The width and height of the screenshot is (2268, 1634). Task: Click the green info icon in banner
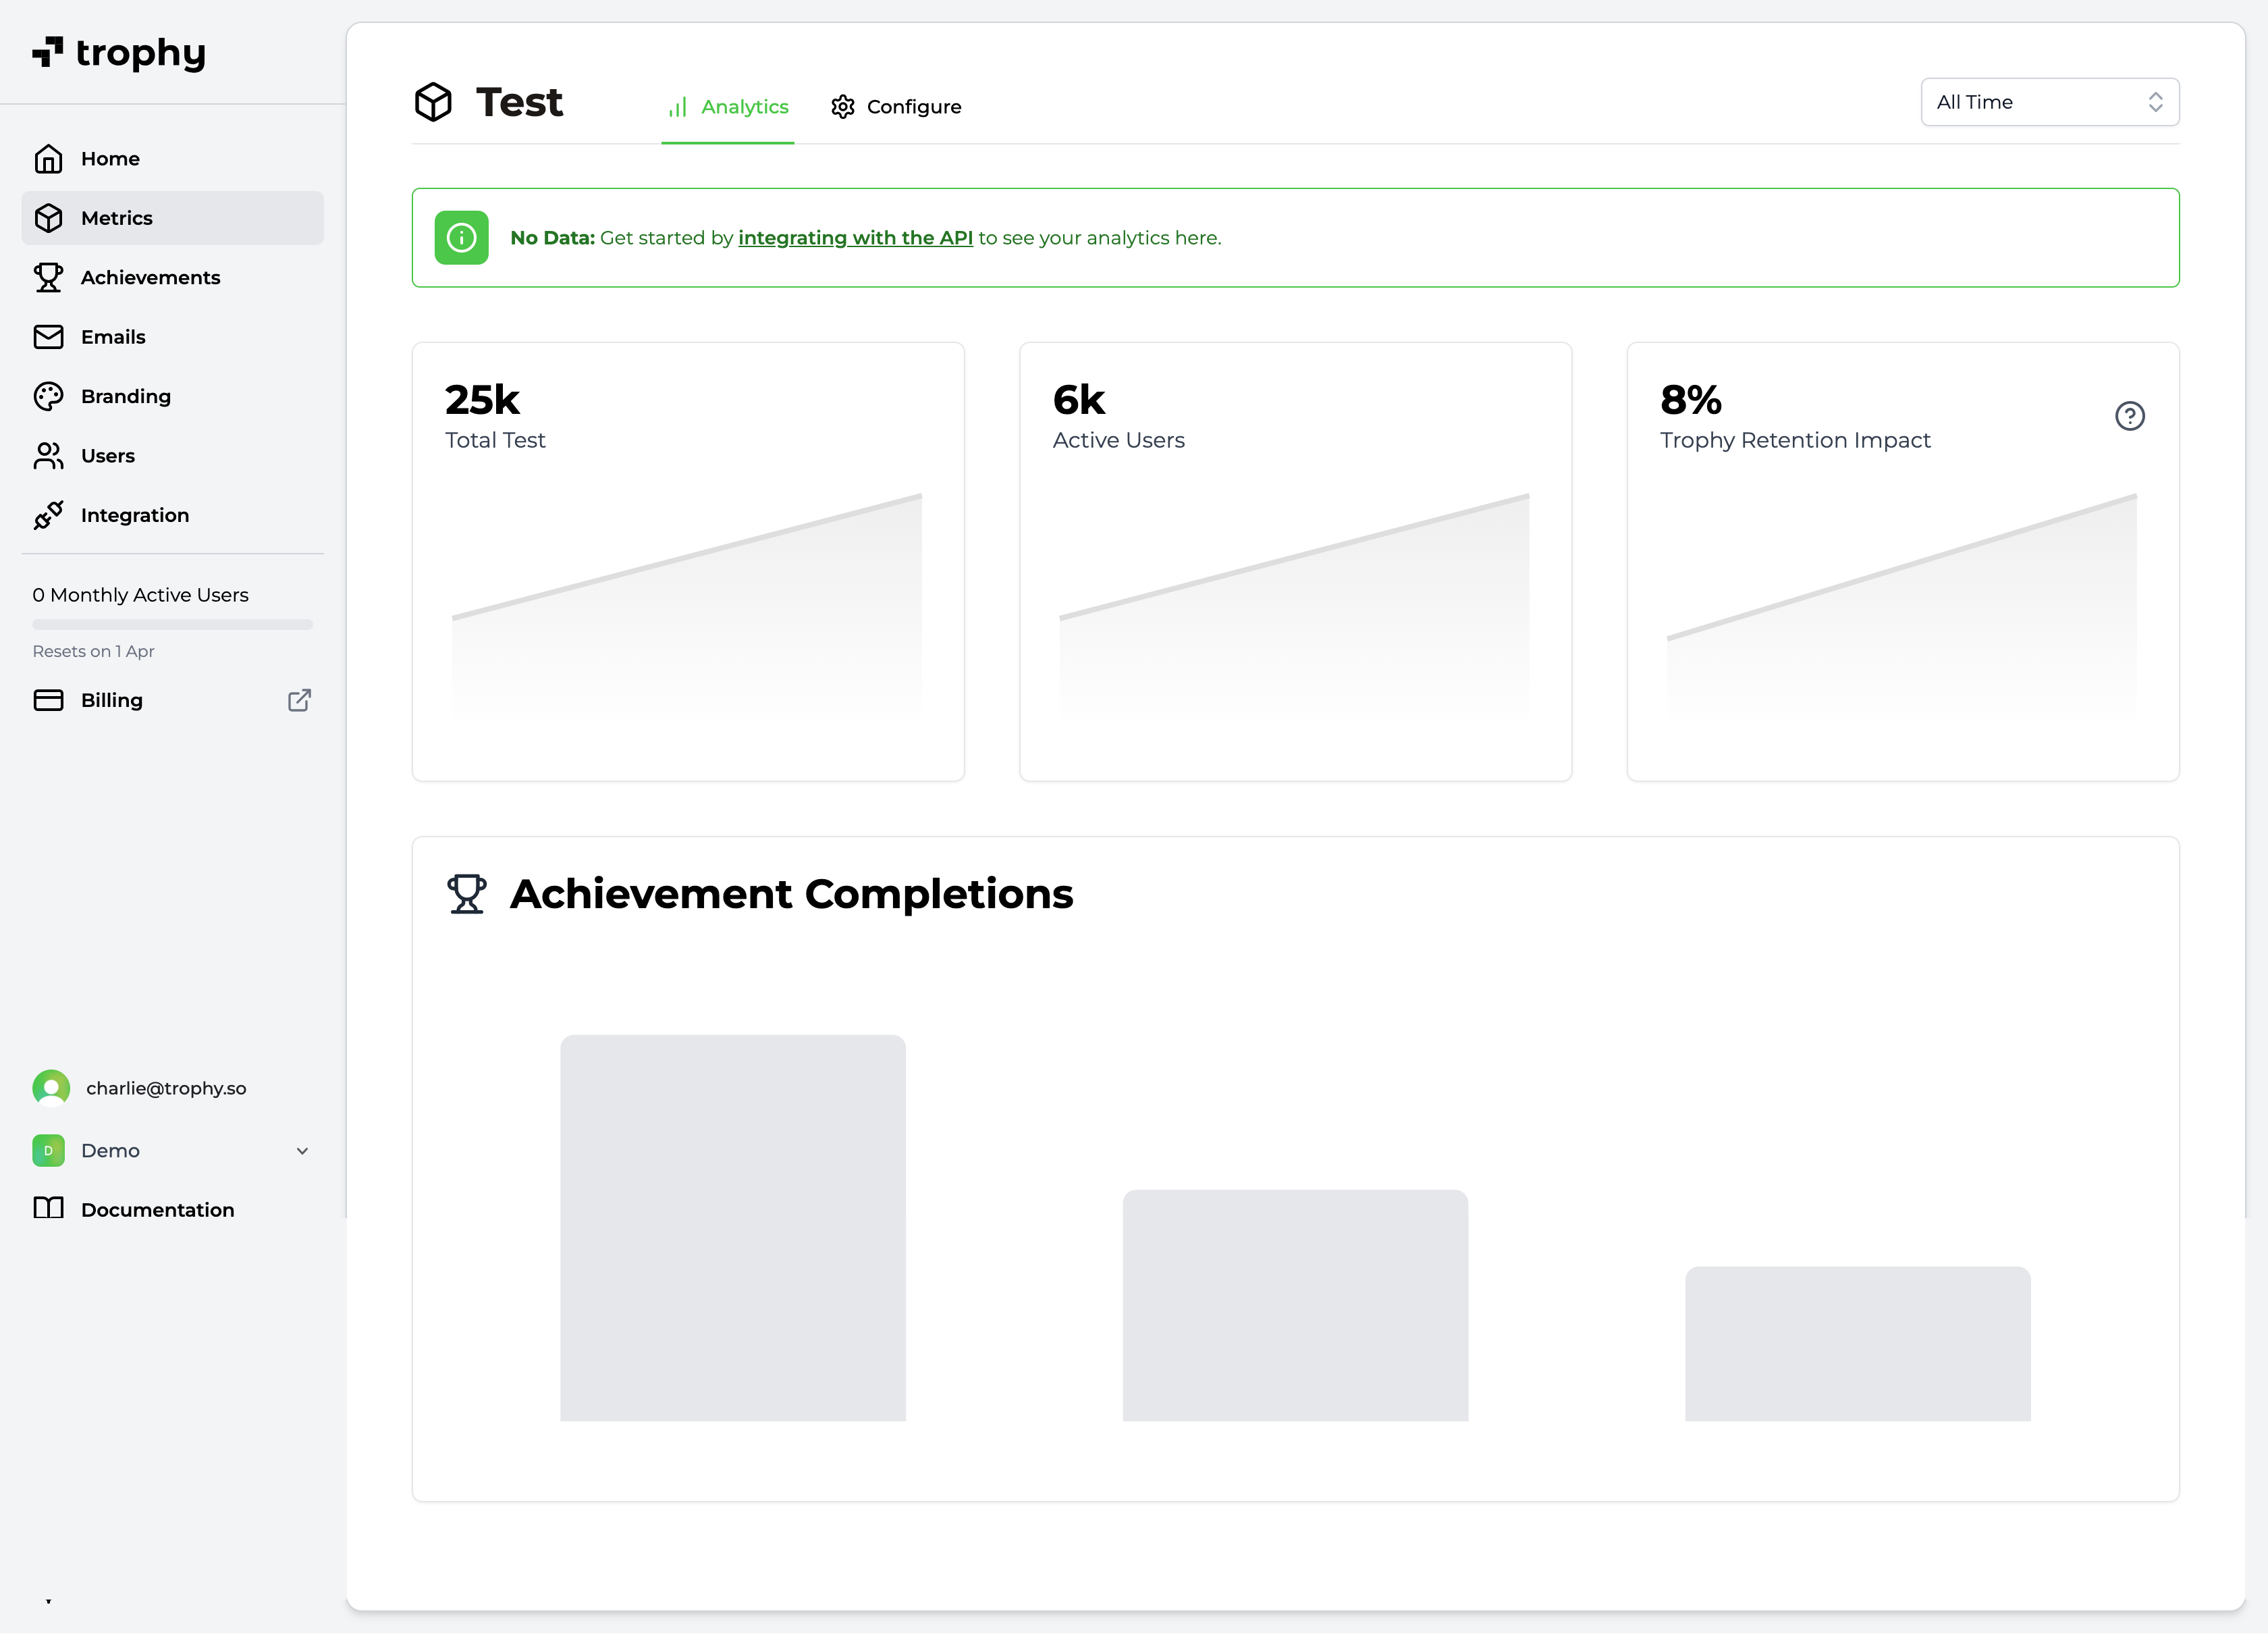[x=461, y=238]
